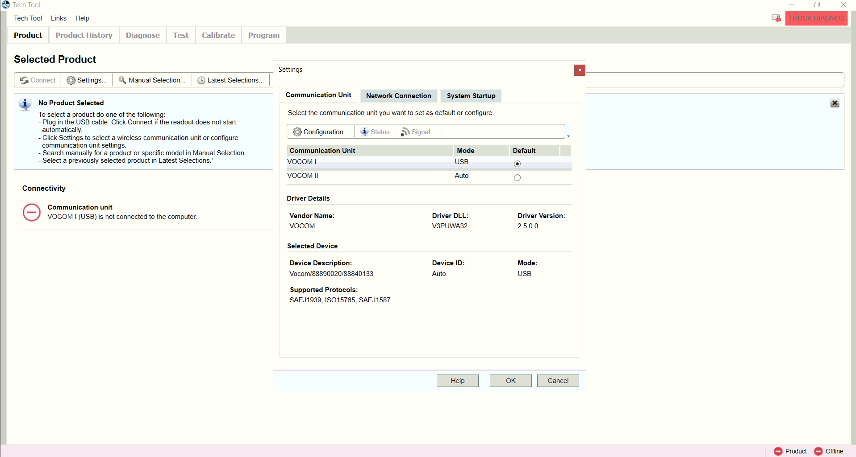Click the Default column header
The height and width of the screenshot is (457, 856).
tap(534, 151)
